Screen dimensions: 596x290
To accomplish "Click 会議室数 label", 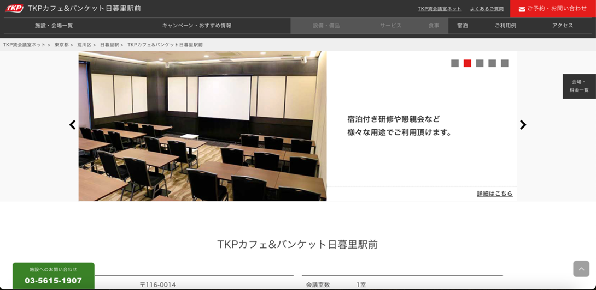I will point(318,285).
